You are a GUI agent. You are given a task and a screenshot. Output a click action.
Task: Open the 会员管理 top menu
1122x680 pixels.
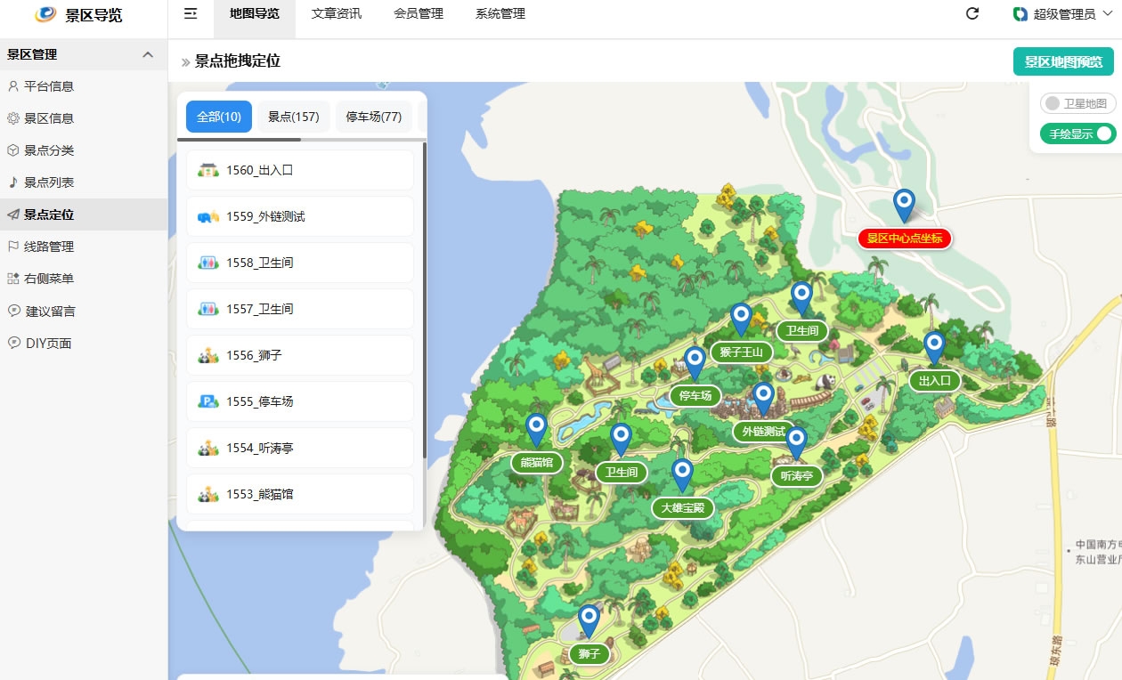tap(419, 13)
